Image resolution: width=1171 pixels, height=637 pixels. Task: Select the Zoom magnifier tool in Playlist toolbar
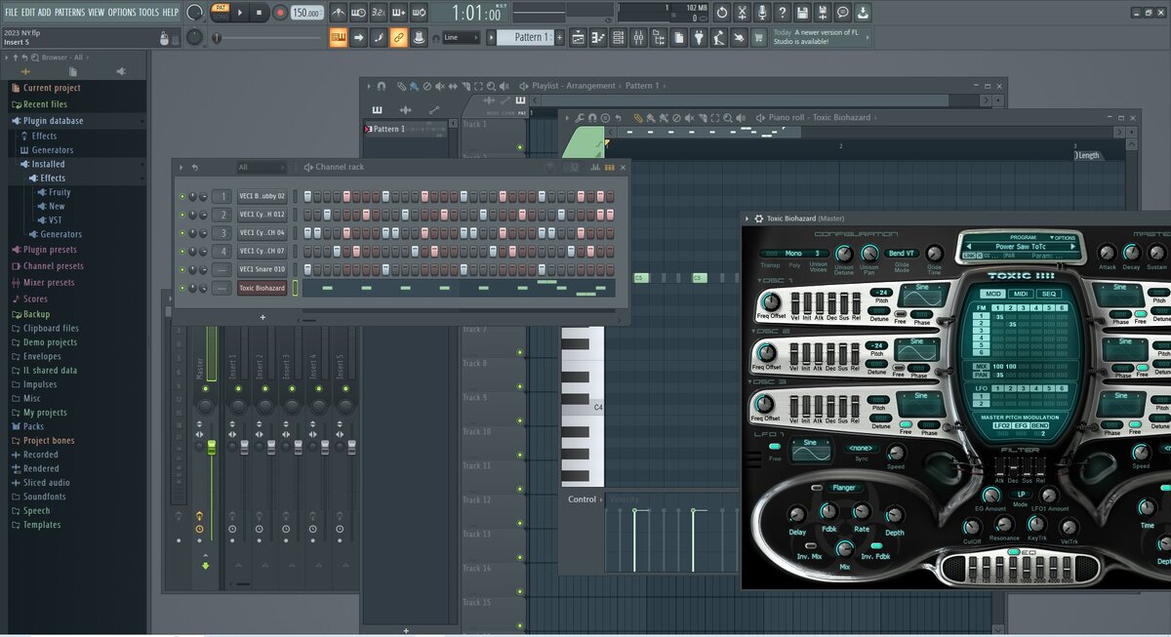[491, 86]
